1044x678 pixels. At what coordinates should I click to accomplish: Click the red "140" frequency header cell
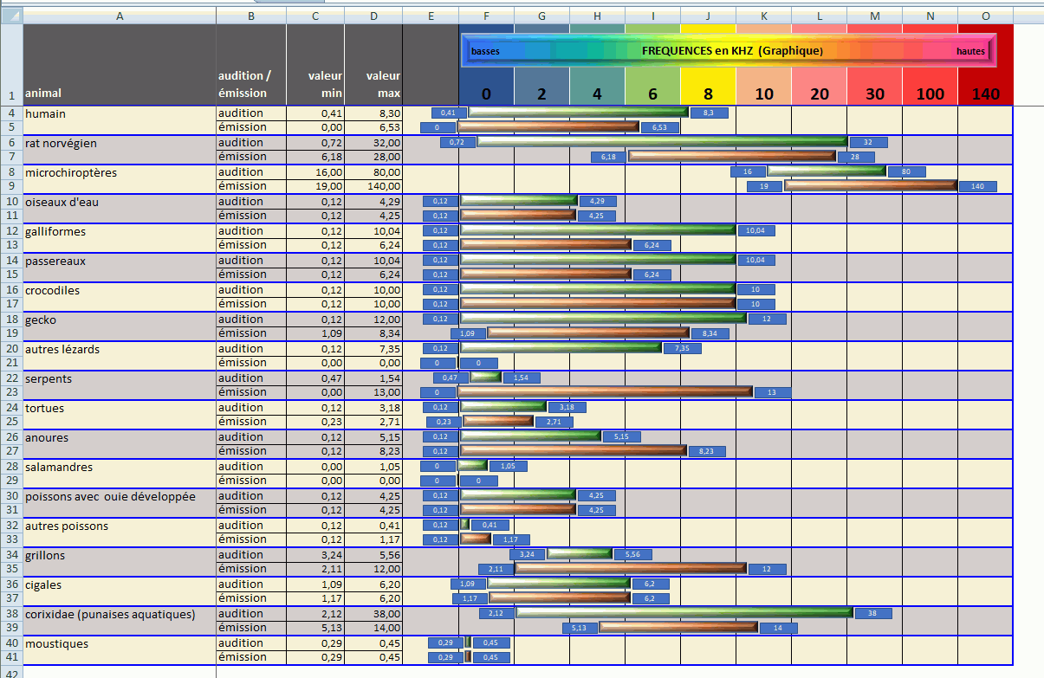(x=985, y=94)
